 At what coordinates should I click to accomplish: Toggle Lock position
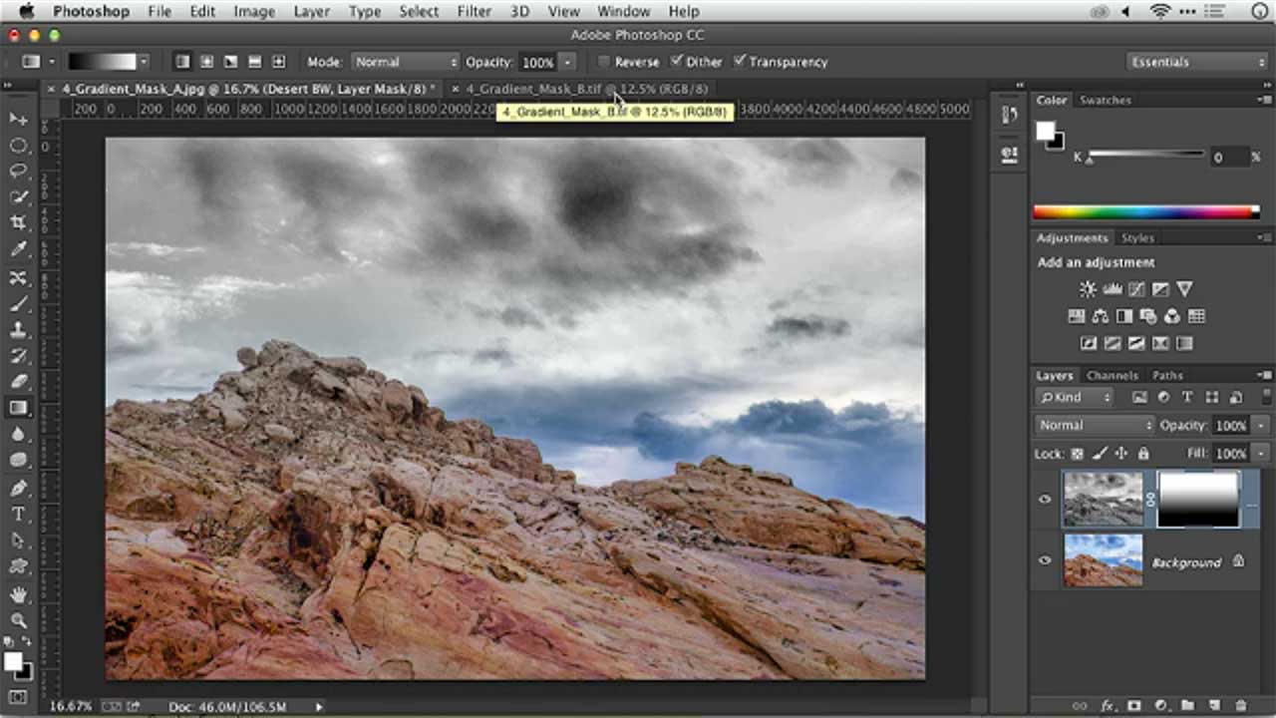click(1120, 454)
